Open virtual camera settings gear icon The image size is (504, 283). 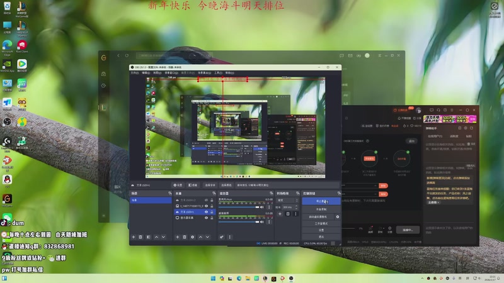[x=338, y=216]
